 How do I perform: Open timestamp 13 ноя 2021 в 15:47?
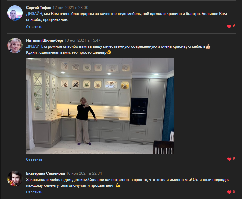pos(82,40)
